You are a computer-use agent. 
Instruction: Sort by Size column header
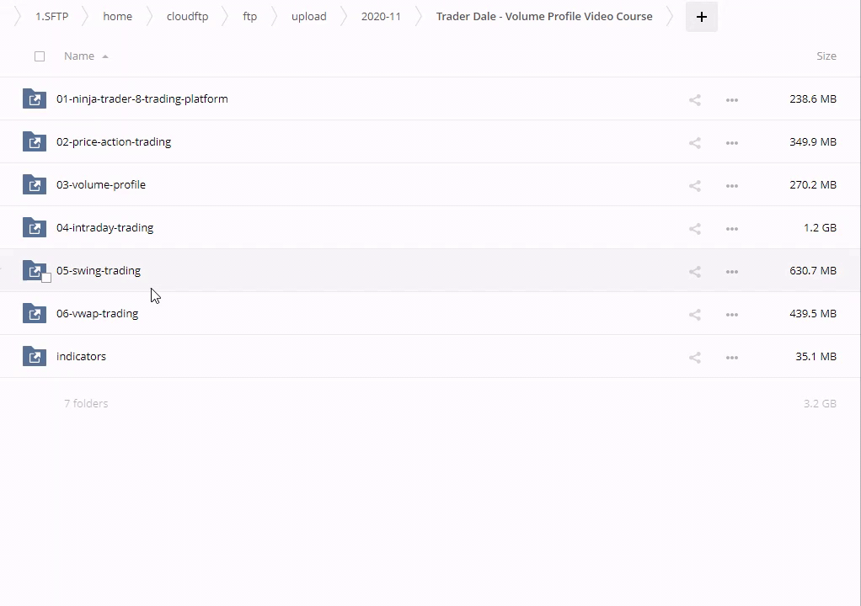point(826,56)
